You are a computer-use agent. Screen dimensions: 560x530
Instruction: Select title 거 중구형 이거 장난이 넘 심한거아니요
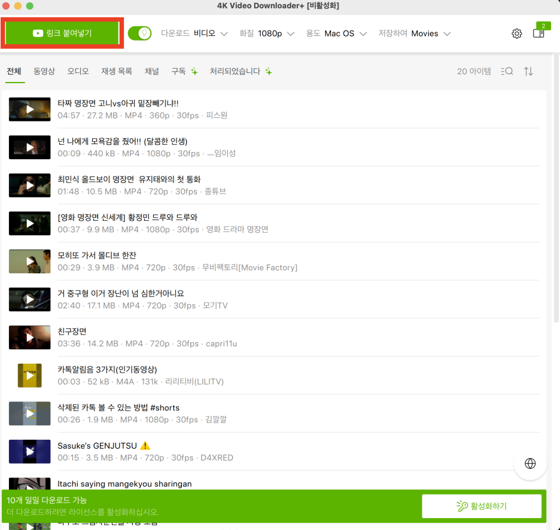tap(121, 294)
